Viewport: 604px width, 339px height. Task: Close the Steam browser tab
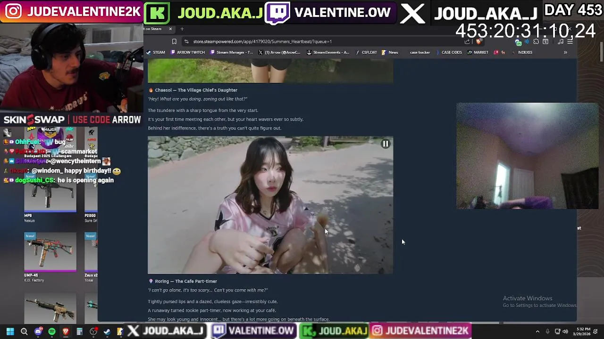[170, 29]
